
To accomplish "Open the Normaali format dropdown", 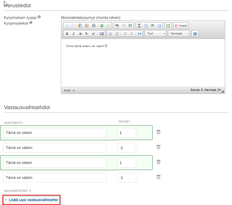I will 179,34.
